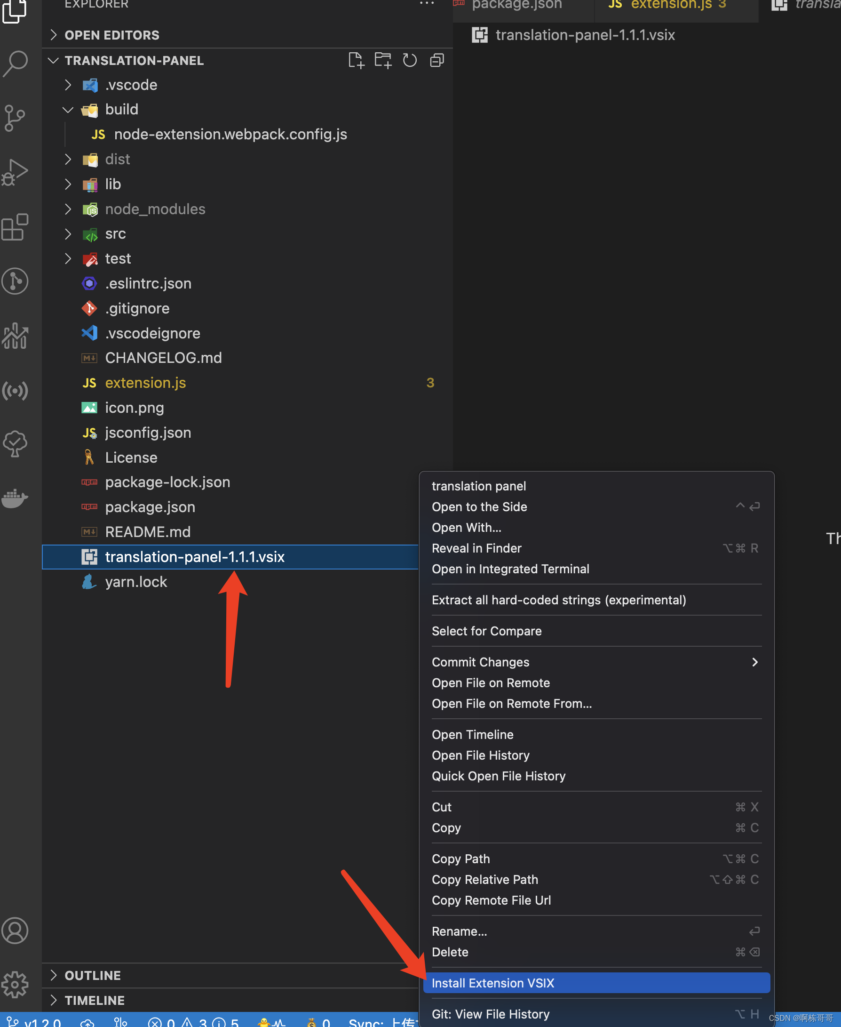This screenshot has height=1027, width=841.
Task: Open the tree-shaped activity bar icon
Action: click(x=15, y=444)
